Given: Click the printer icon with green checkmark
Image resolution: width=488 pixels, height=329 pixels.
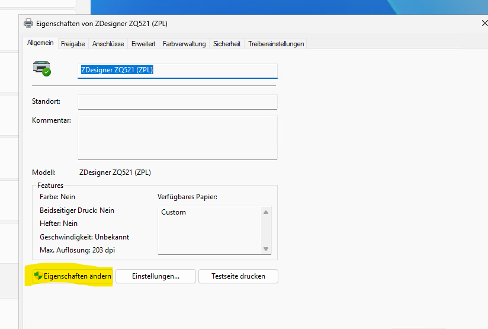Looking at the screenshot, I should (42, 68).
